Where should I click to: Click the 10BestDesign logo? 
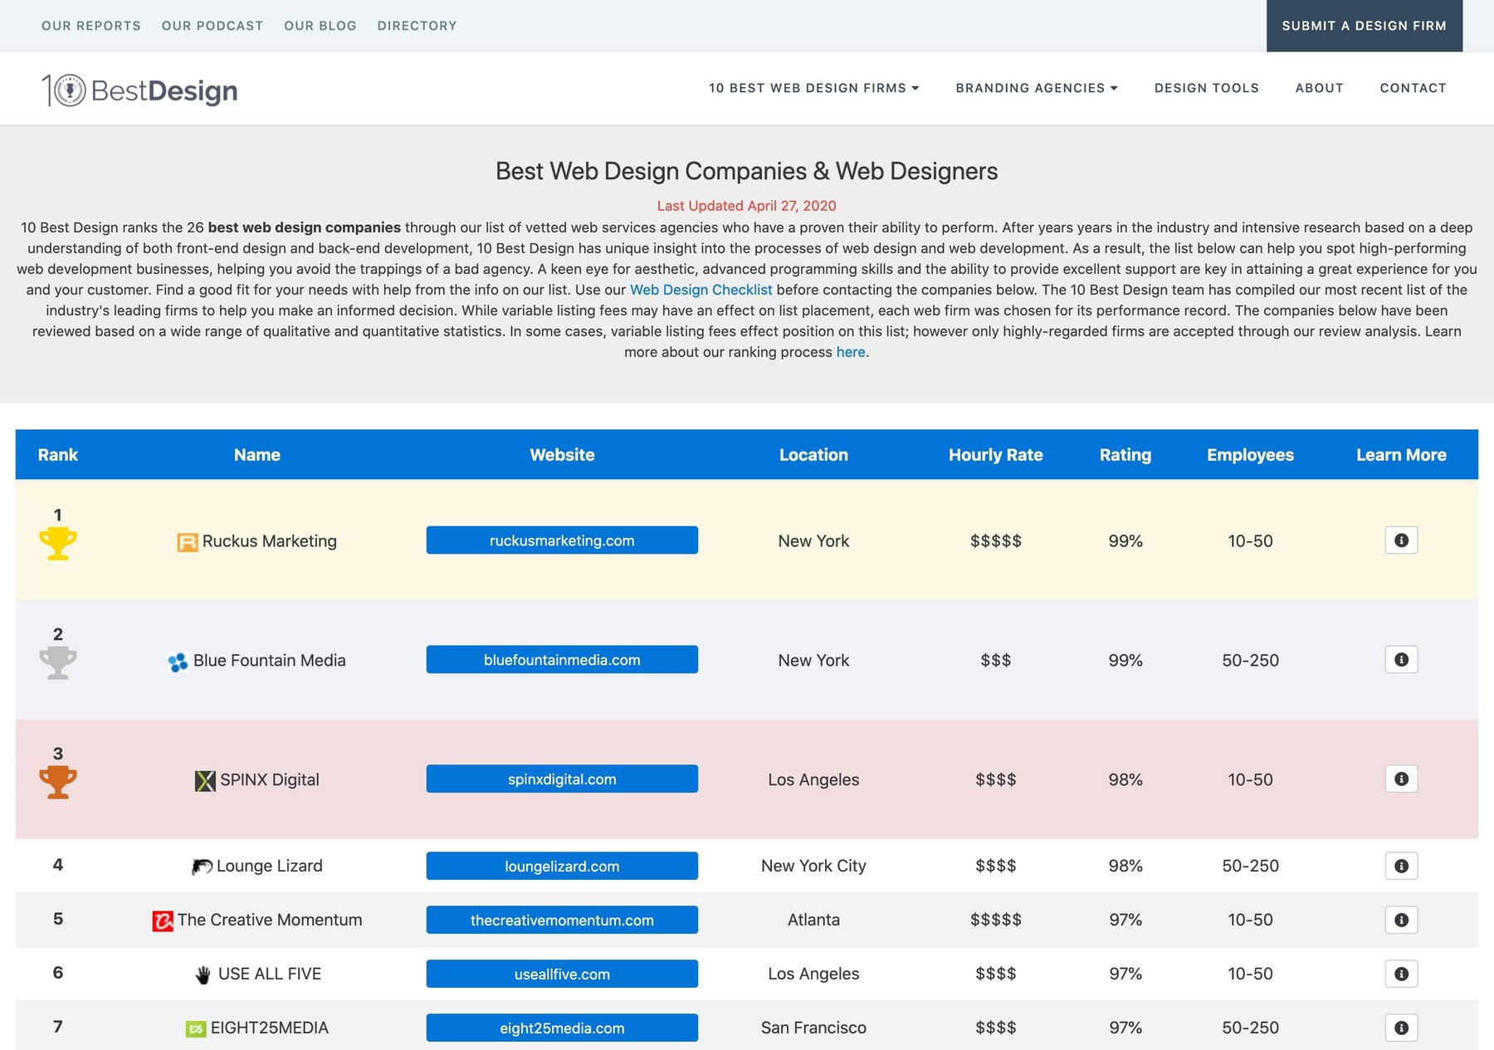point(139,89)
